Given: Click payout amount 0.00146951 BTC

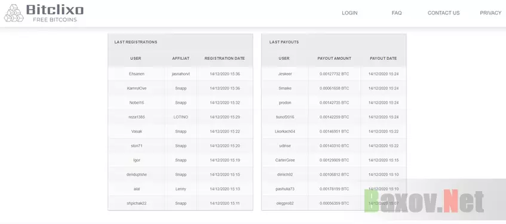Looking at the screenshot, I should tap(335, 131).
